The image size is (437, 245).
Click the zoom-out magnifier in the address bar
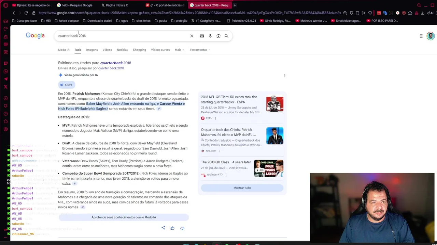(345, 13)
